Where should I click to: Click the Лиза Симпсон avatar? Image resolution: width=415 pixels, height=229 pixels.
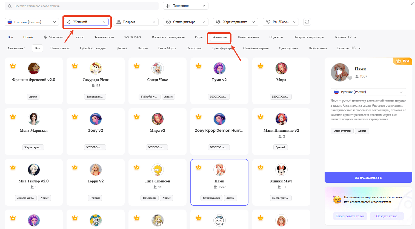point(158,170)
